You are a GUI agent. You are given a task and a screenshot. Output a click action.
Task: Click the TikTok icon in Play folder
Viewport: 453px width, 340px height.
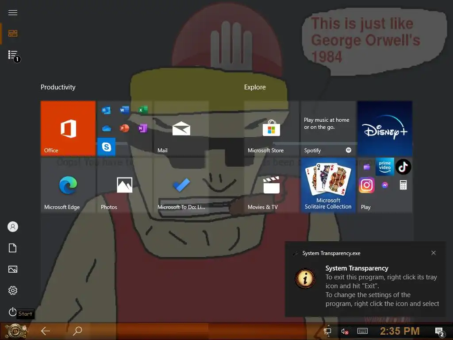click(403, 167)
